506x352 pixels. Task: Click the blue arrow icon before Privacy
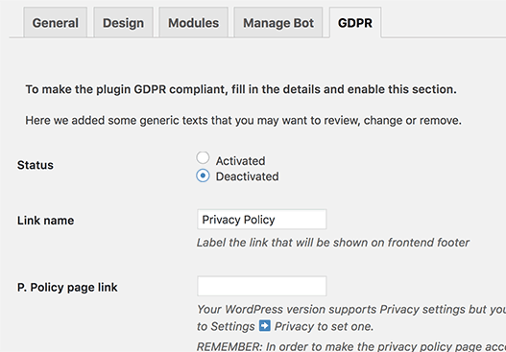(x=265, y=326)
